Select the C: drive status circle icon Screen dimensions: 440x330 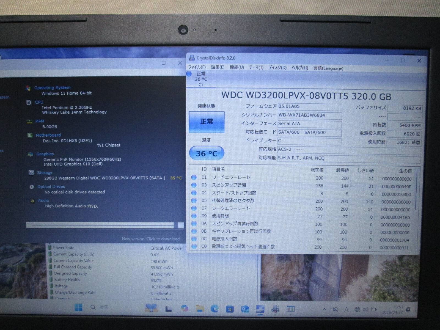tap(189, 74)
